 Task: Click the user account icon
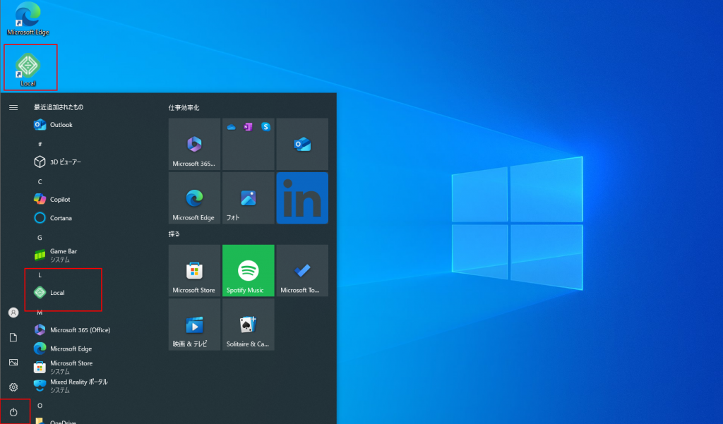13,313
